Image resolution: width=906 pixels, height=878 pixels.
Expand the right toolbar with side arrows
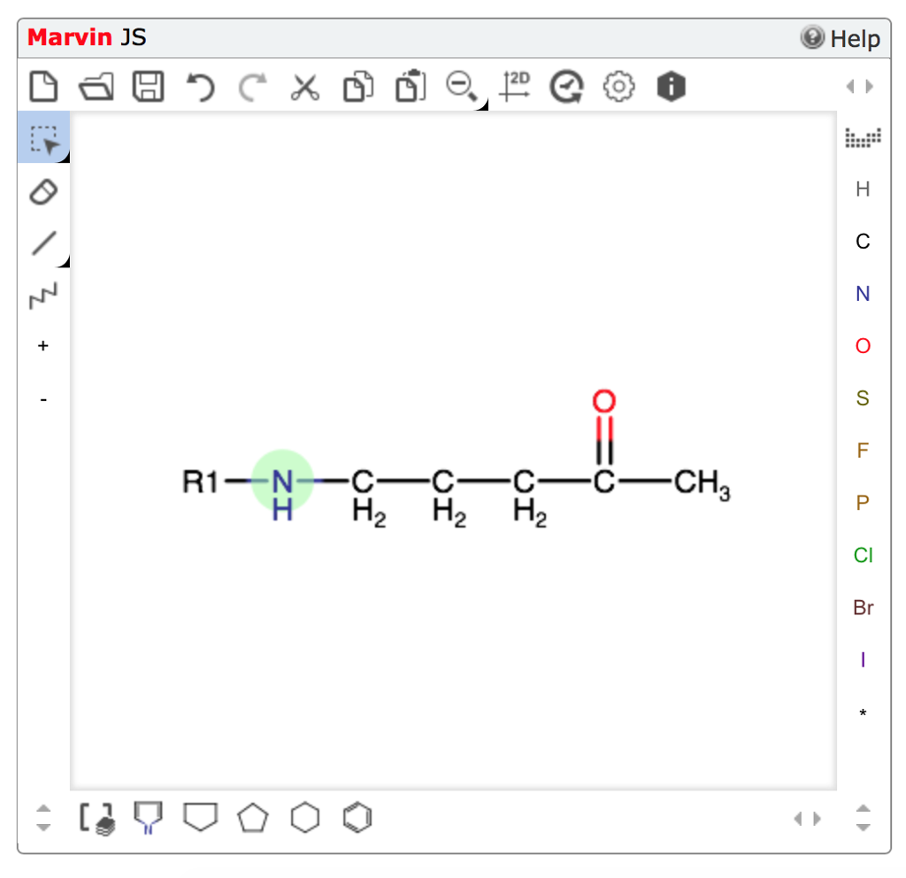click(x=859, y=86)
